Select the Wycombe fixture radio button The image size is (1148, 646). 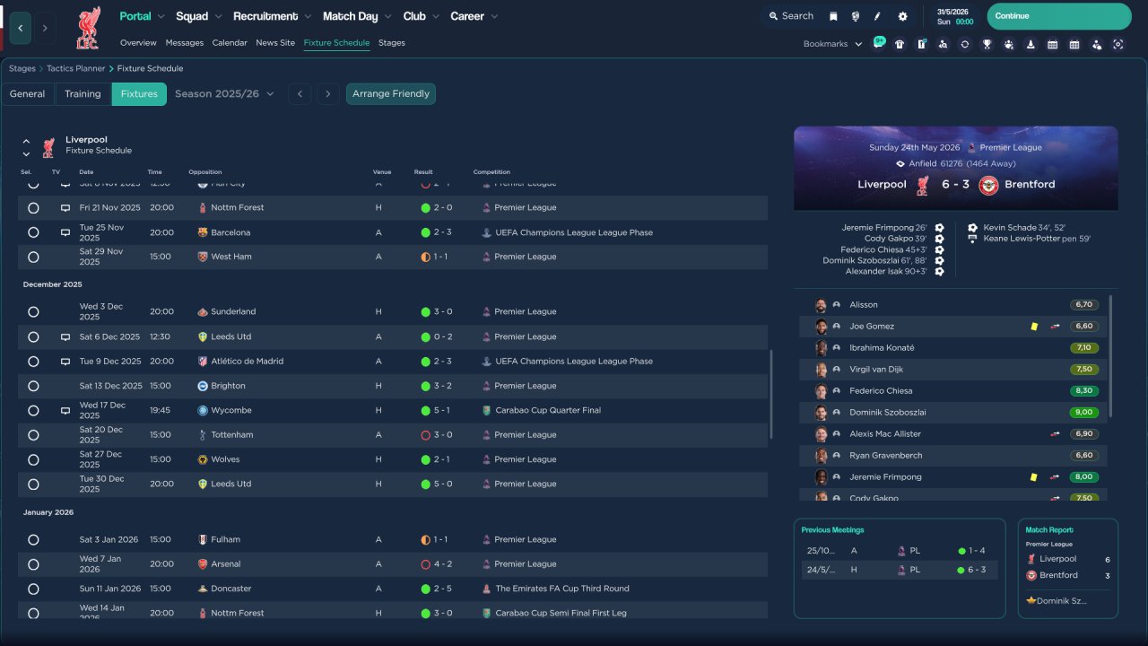[33, 410]
